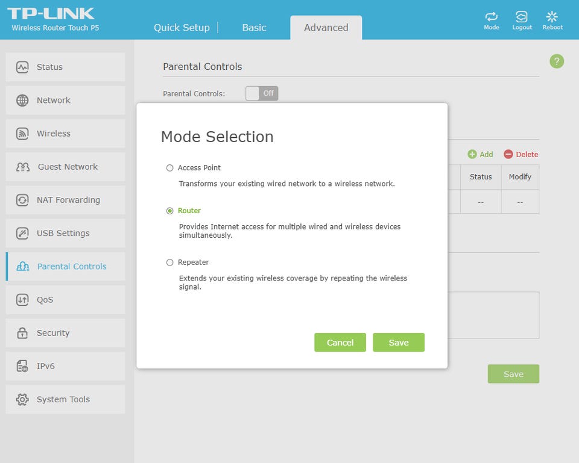Select the Repeater radio button
579x463 pixels.
click(x=169, y=263)
